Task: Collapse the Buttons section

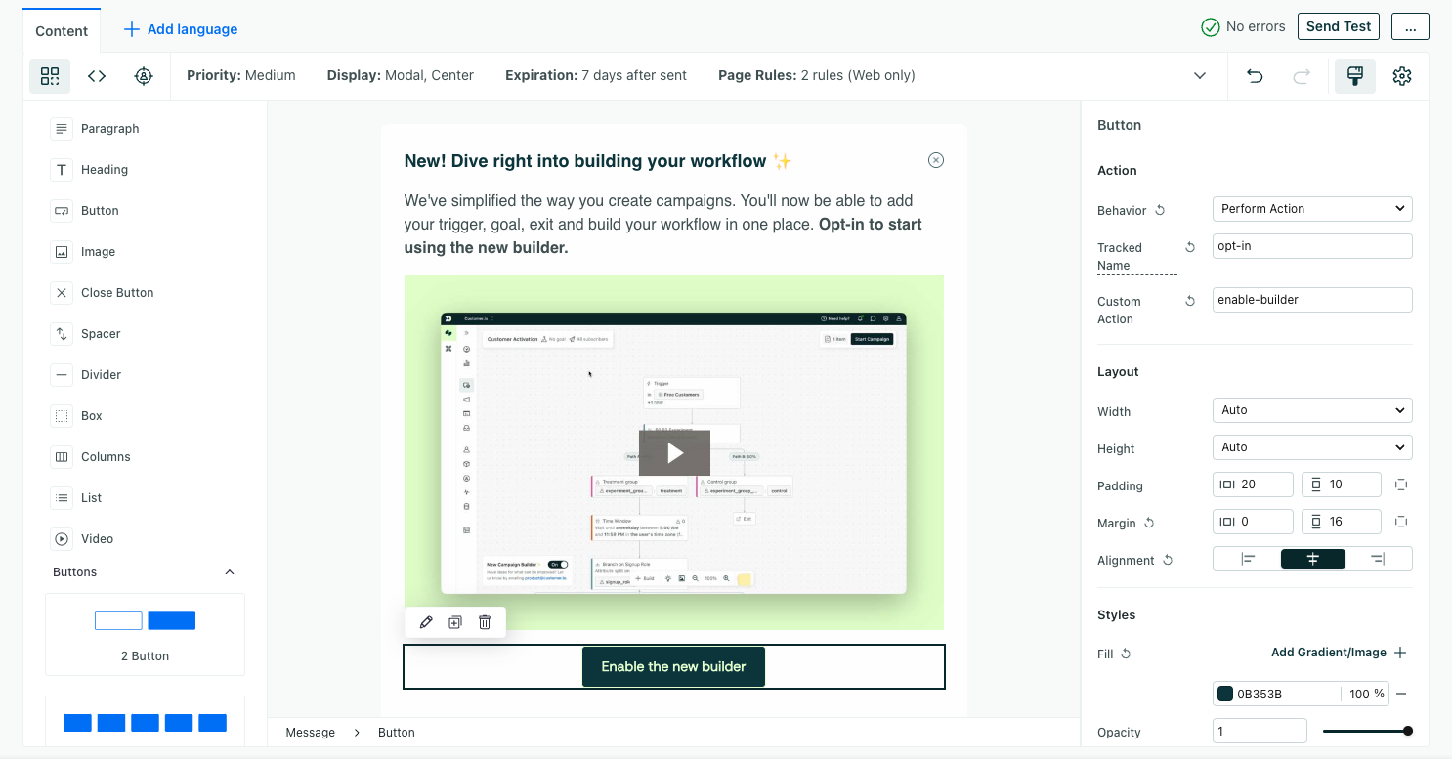Action: [230, 572]
